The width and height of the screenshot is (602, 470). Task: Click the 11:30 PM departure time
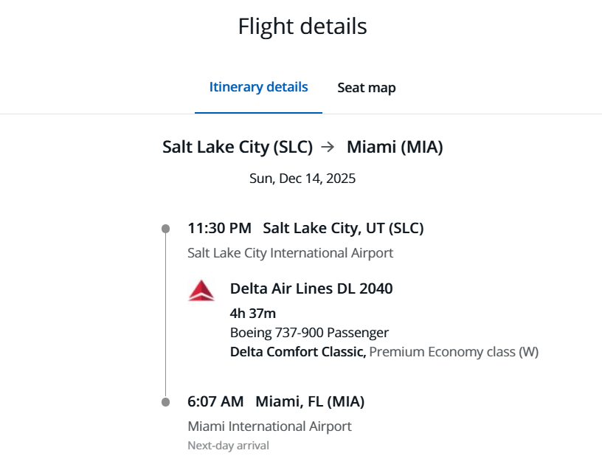click(x=219, y=228)
